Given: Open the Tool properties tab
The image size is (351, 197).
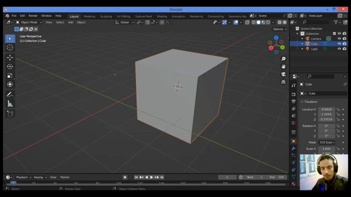Looking at the screenshot, I should coord(294,85).
